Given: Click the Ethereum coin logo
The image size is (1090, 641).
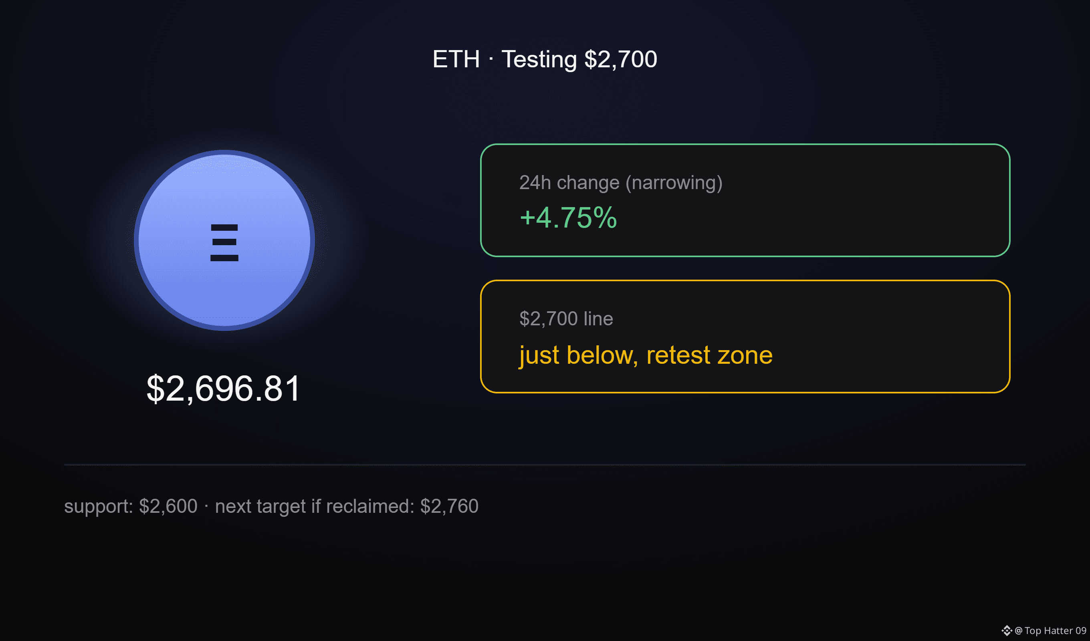Looking at the screenshot, I should 224,240.
